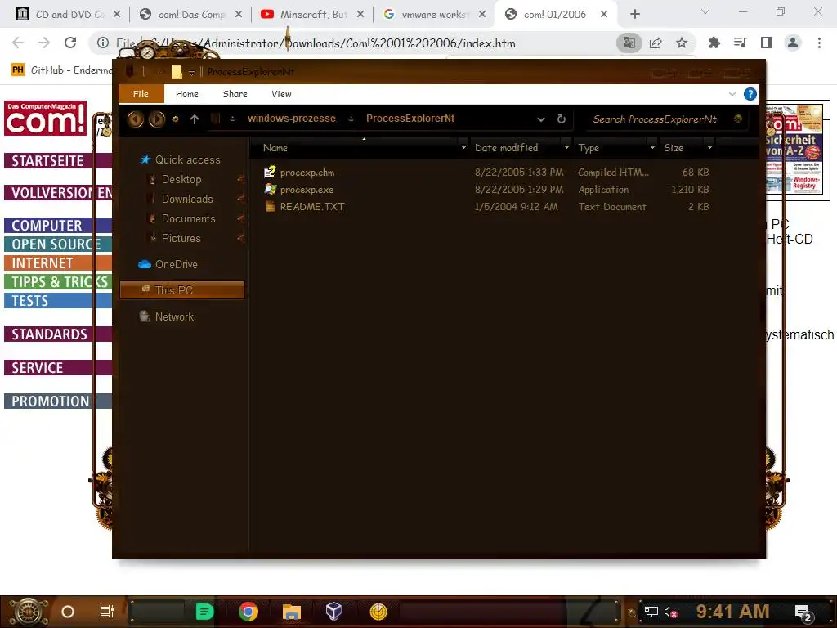
Task: Click STARTSEITE in the com! webpage
Action: (58, 161)
